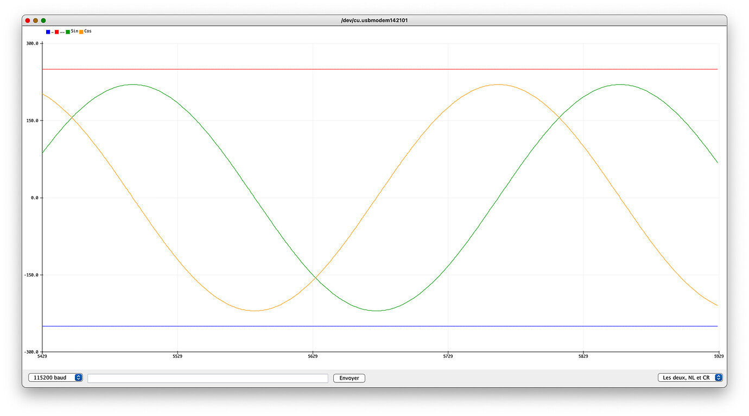Click the title bar showing /dev/cu.usbmodem142101
This screenshot has width=749, height=416.
(x=374, y=20)
